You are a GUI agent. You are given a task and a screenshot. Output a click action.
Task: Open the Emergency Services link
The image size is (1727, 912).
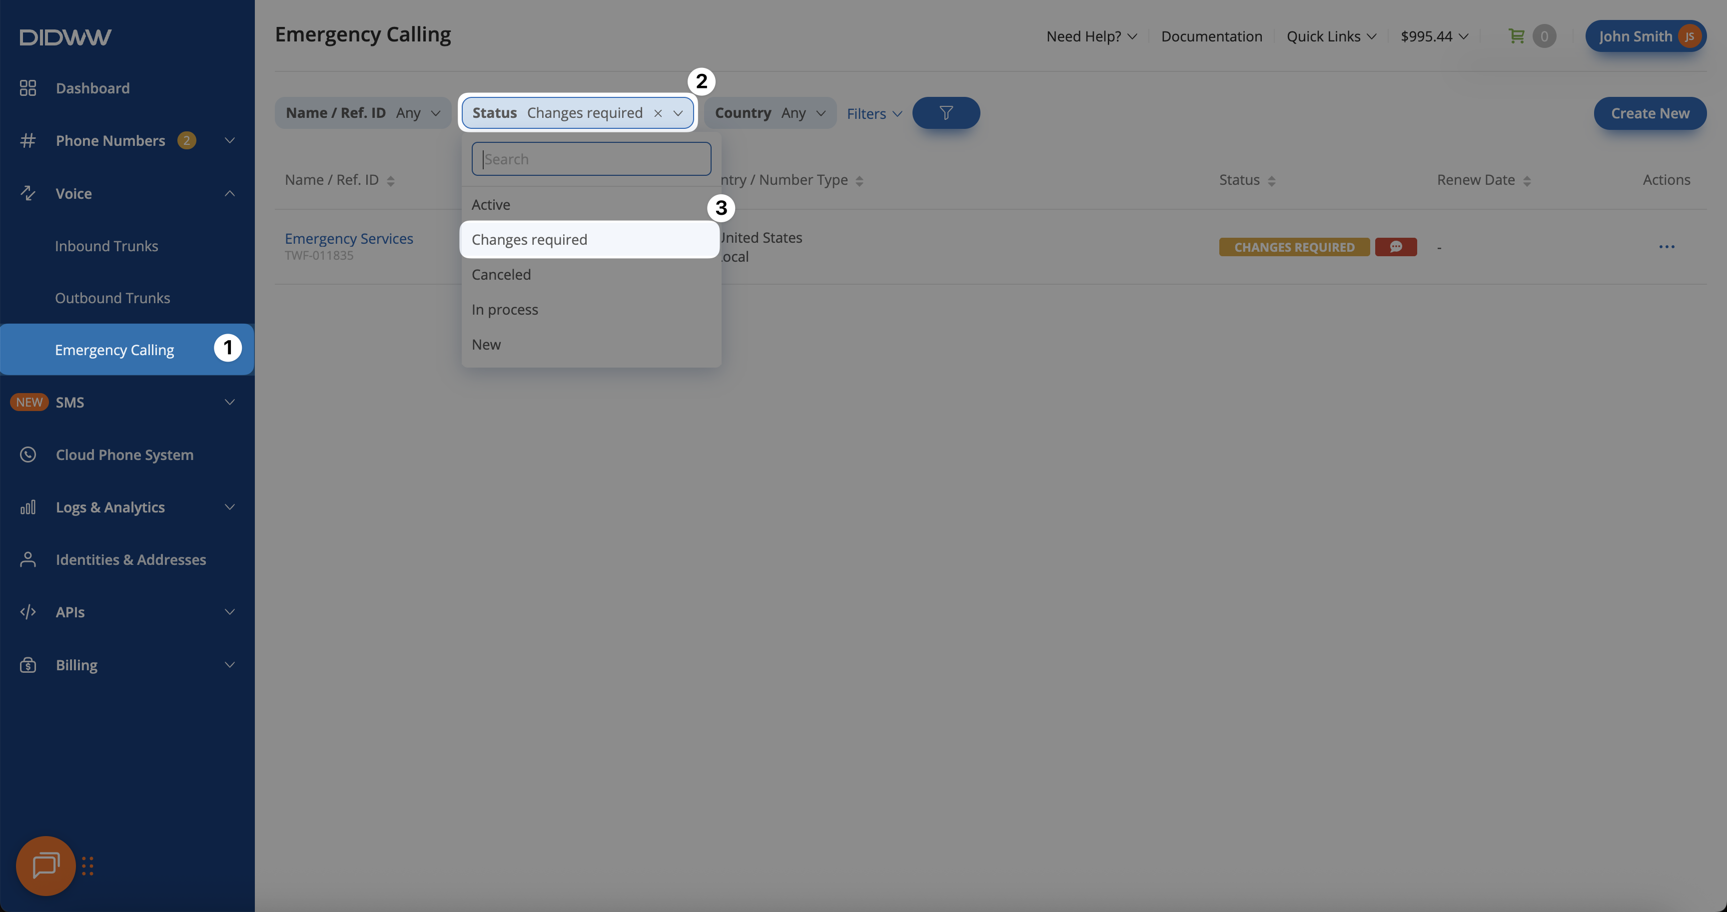pos(349,239)
